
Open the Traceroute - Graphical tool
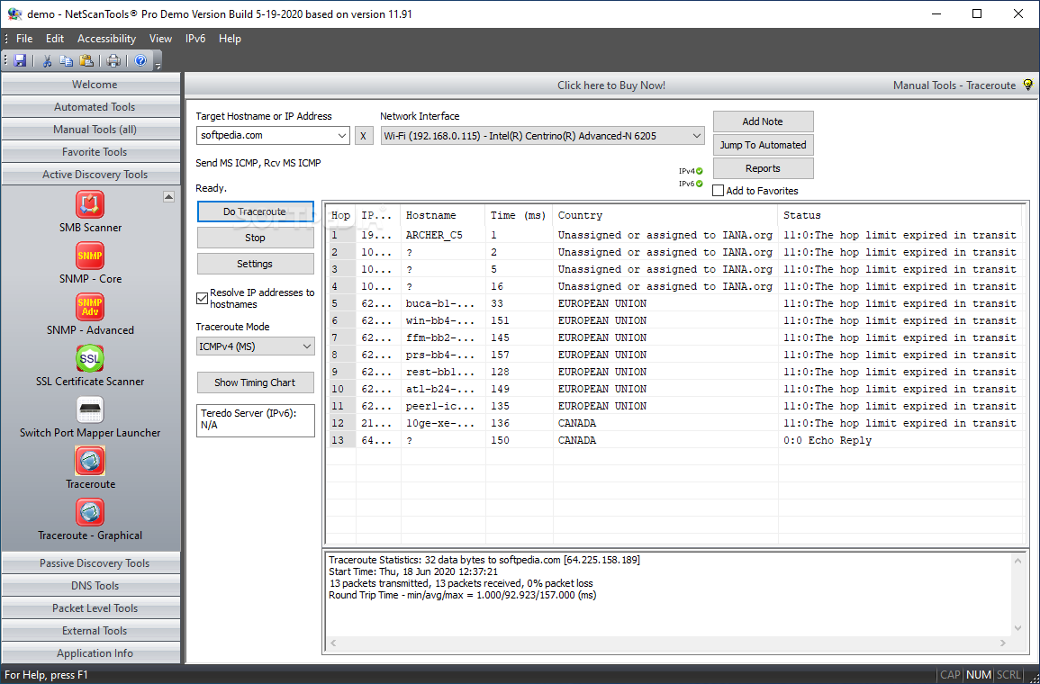(x=90, y=519)
